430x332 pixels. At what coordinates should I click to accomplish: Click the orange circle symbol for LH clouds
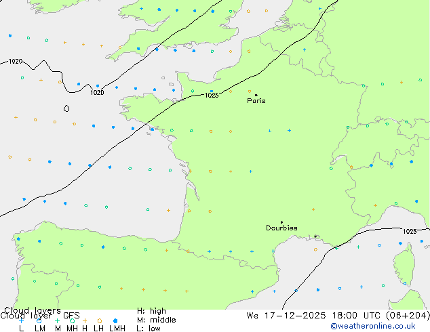point(100,320)
